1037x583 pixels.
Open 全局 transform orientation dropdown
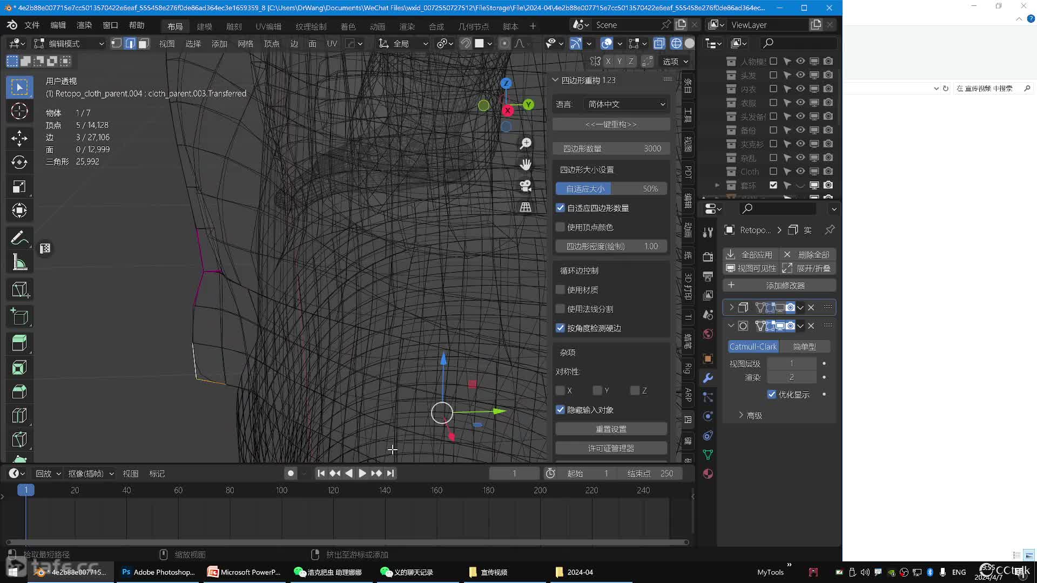403,43
